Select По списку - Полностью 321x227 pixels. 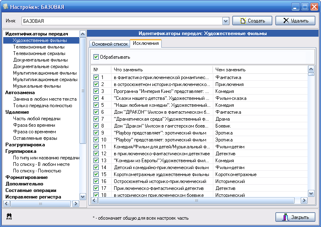click(37, 171)
